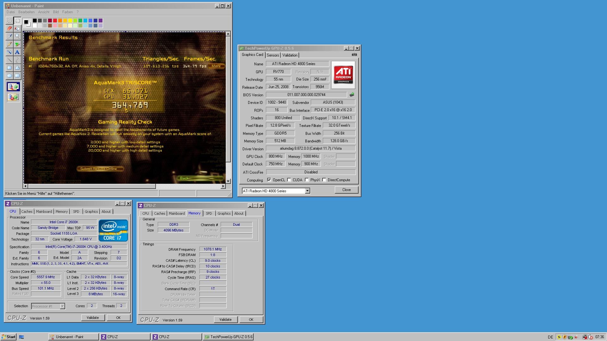Click the yellow S tray icon
Image resolution: width=607 pixels, height=341 pixels.
pyautogui.click(x=559, y=337)
